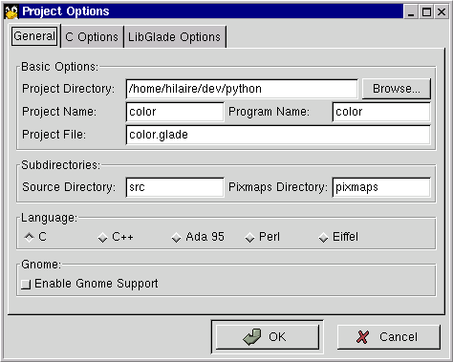Close the Project Options dialog

coord(442,12)
